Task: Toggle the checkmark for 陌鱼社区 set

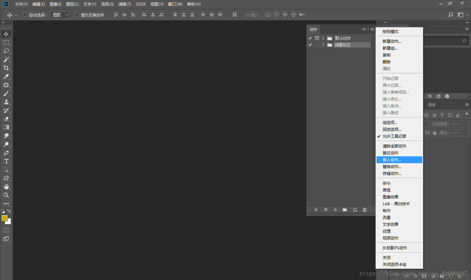Action: coord(310,45)
